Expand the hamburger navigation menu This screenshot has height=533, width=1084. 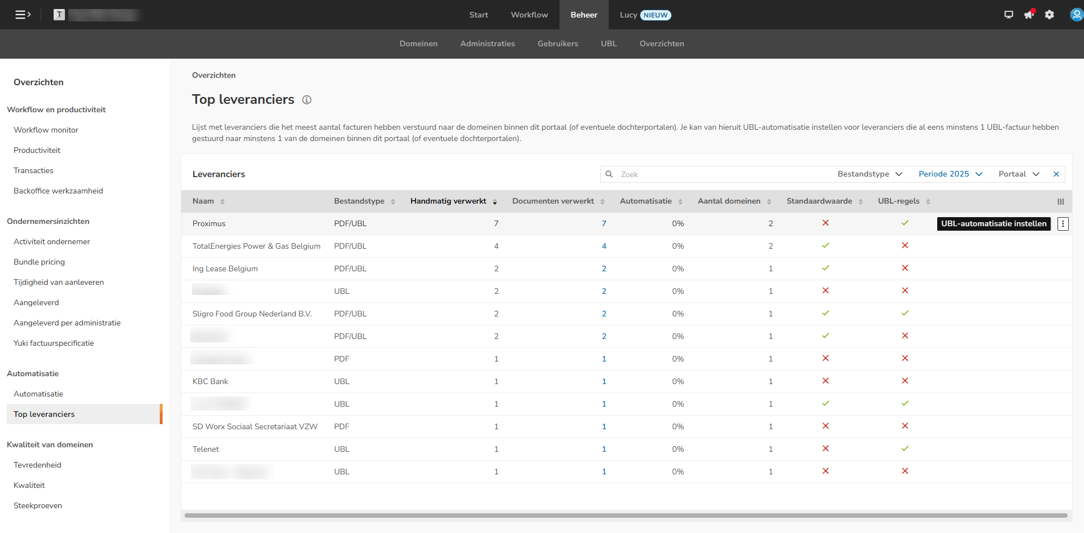point(23,15)
